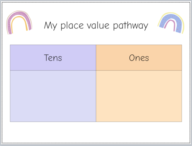
Task: Click the line below the Tens header
Action: 53,70
